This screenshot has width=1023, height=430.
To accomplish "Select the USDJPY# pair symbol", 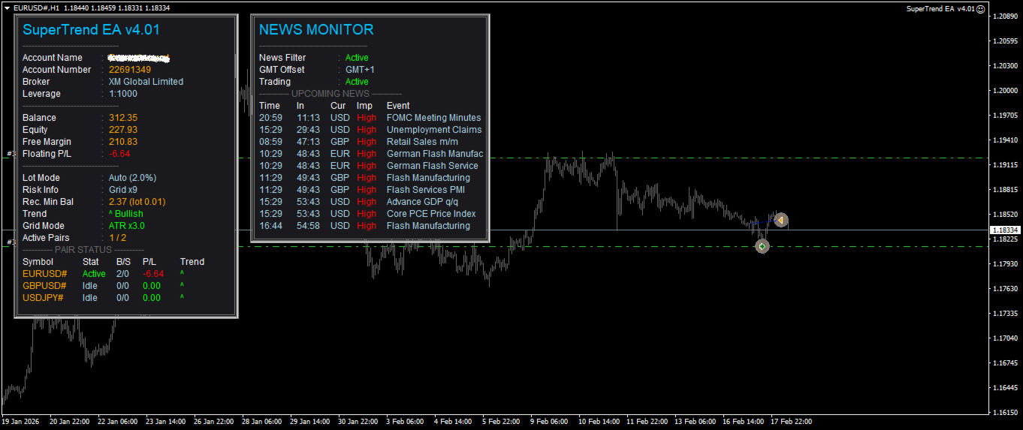I will pyautogui.click(x=43, y=298).
